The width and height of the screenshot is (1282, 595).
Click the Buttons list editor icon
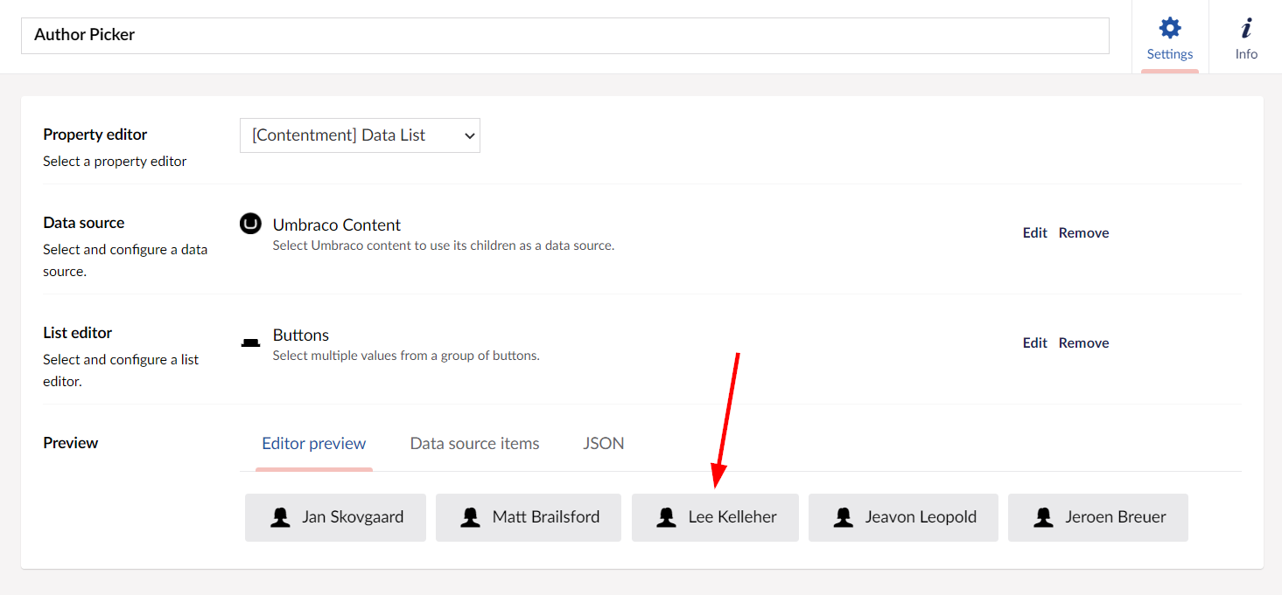[250, 342]
